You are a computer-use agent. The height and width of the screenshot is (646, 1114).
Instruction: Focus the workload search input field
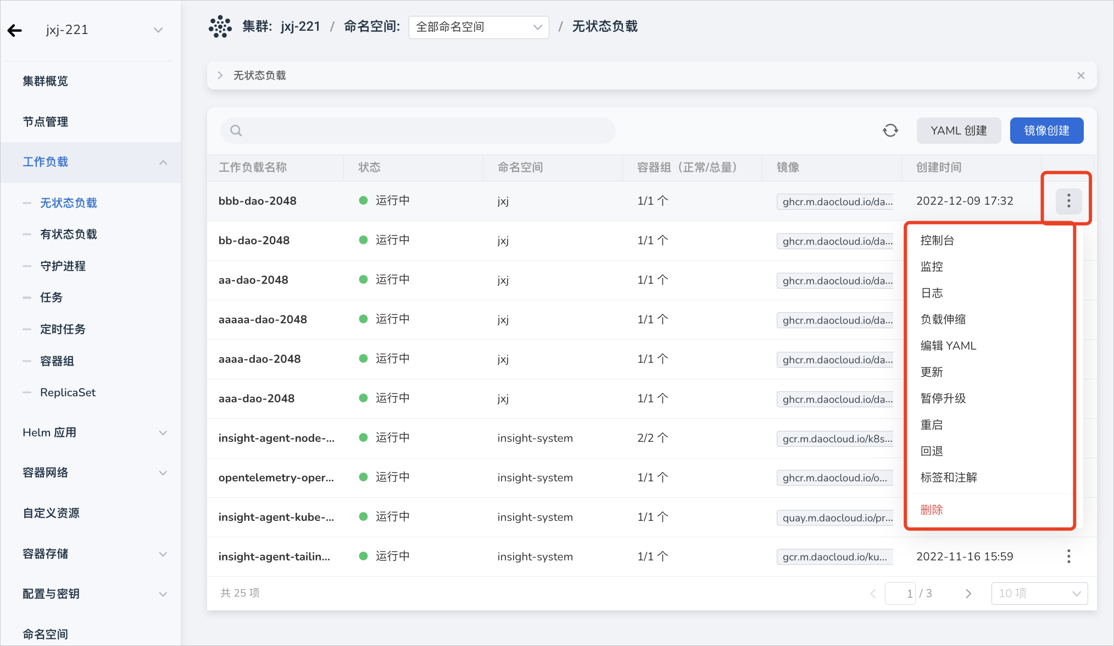coord(417,131)
